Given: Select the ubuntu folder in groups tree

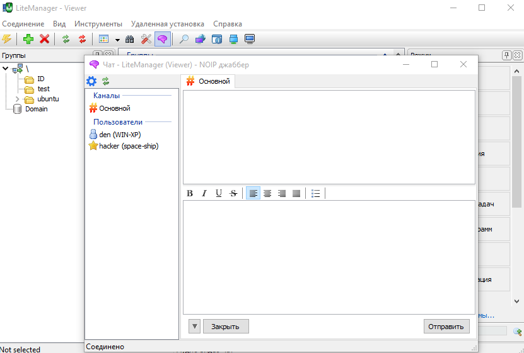Looking at the screenshot, I should click(x=48, y=99).
